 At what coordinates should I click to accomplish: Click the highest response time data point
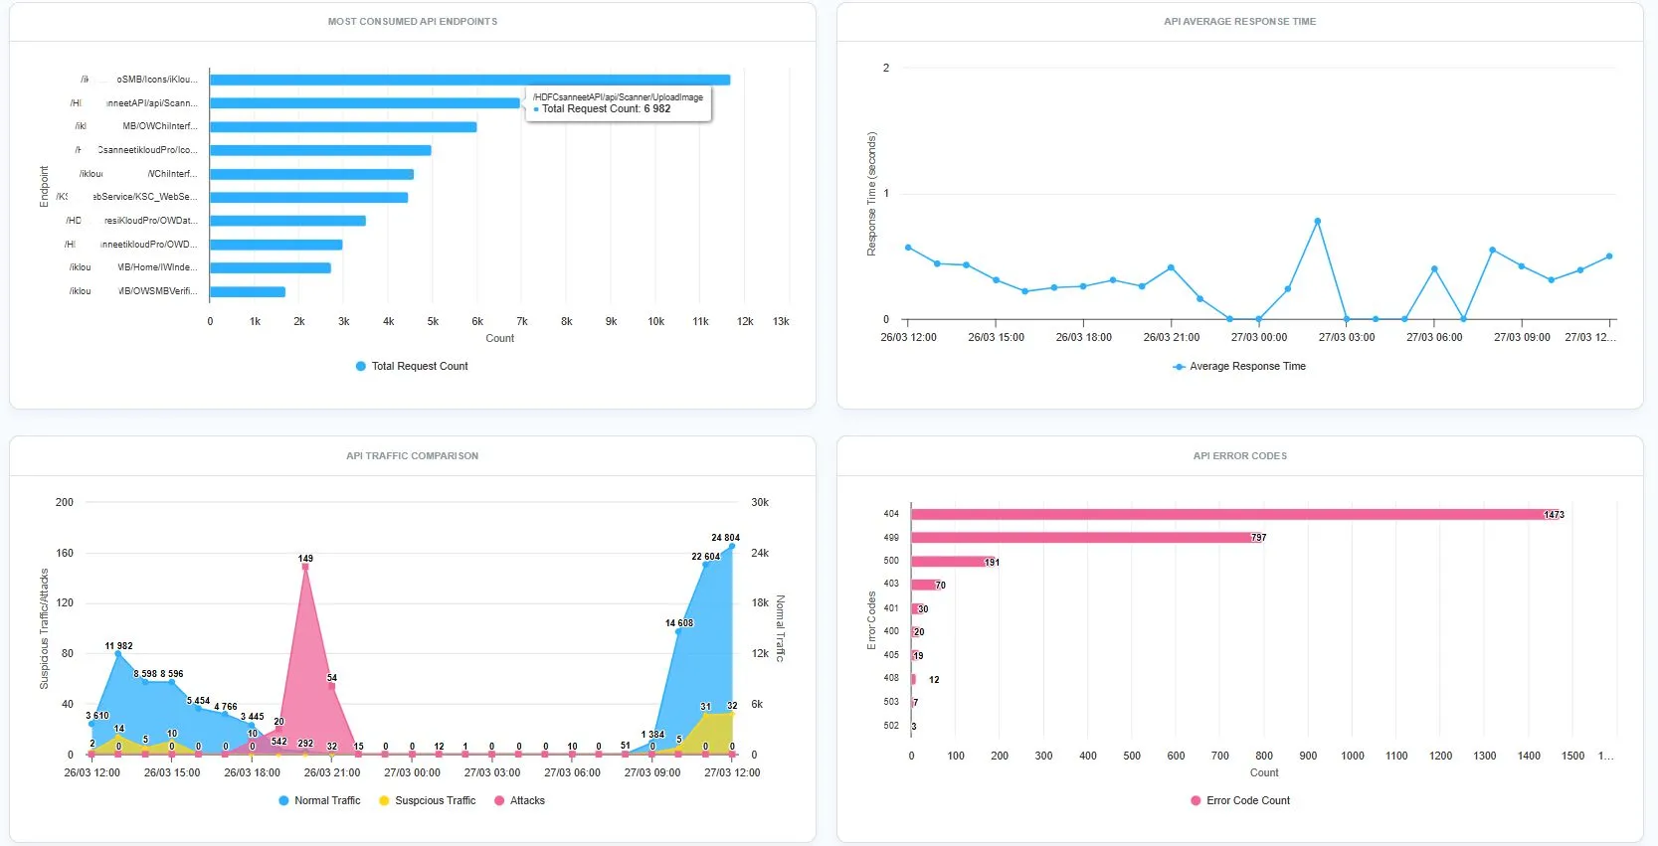pyautogui.click(x=1317, y=222)
